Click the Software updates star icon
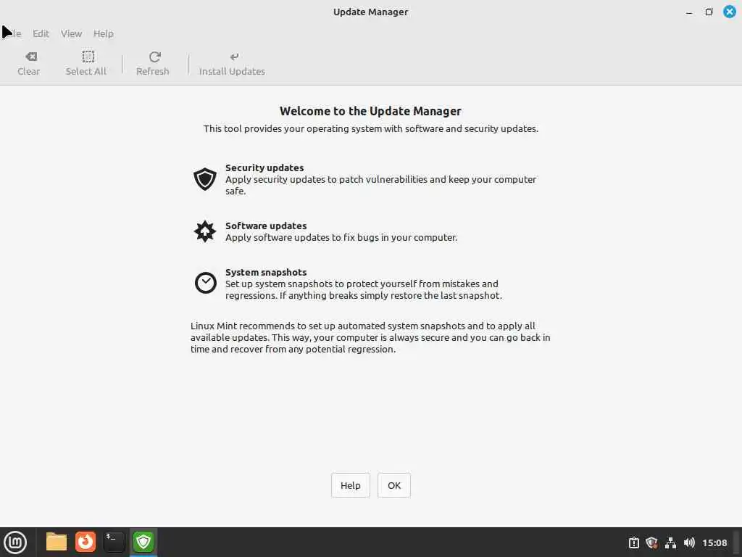Image resolution: width=742 pixels, height=557 pixels. click(205, 231)
